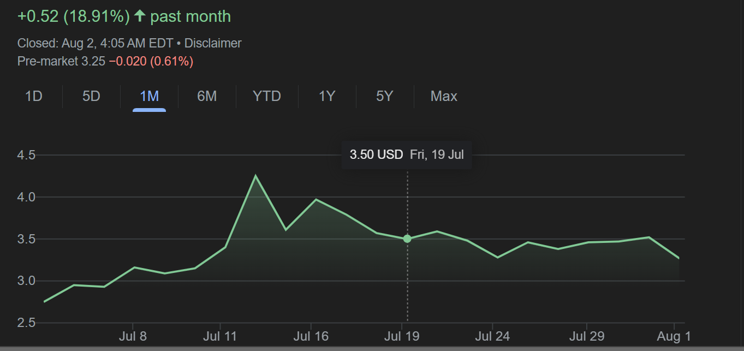744x351 pixels.
Task: Switch to the 1Y time range
Action: (326, 97)
